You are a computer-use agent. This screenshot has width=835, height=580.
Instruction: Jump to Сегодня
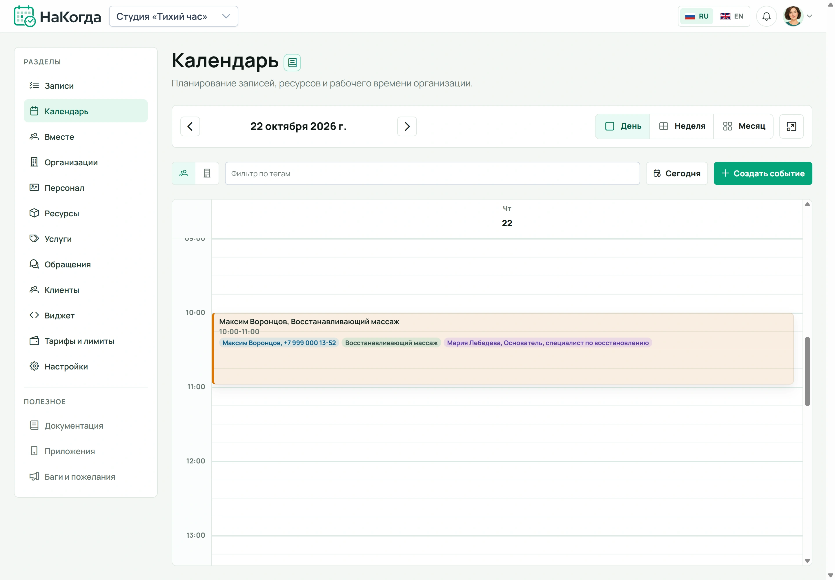[677, 173]
